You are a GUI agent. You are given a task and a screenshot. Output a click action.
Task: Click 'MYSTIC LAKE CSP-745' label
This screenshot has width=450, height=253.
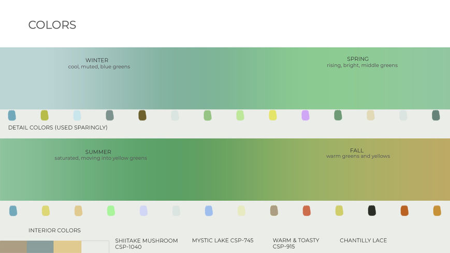pyautogui.click(x=223, y=241)
